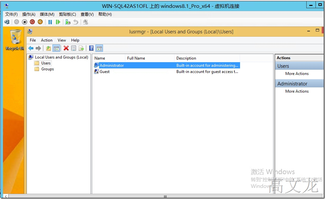Open the 剪贴板(C) menu
The width and height of the screenshot is (325, 199).
[x=67, y=14]
